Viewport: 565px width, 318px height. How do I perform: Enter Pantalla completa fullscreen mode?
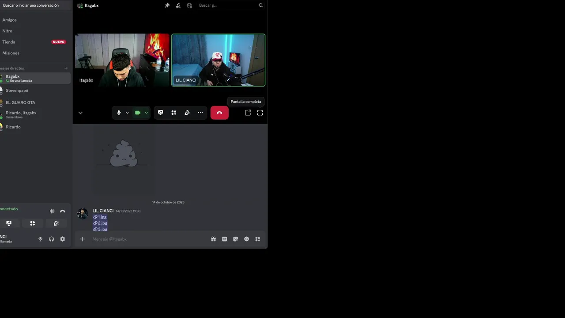(x=260, y=113)
